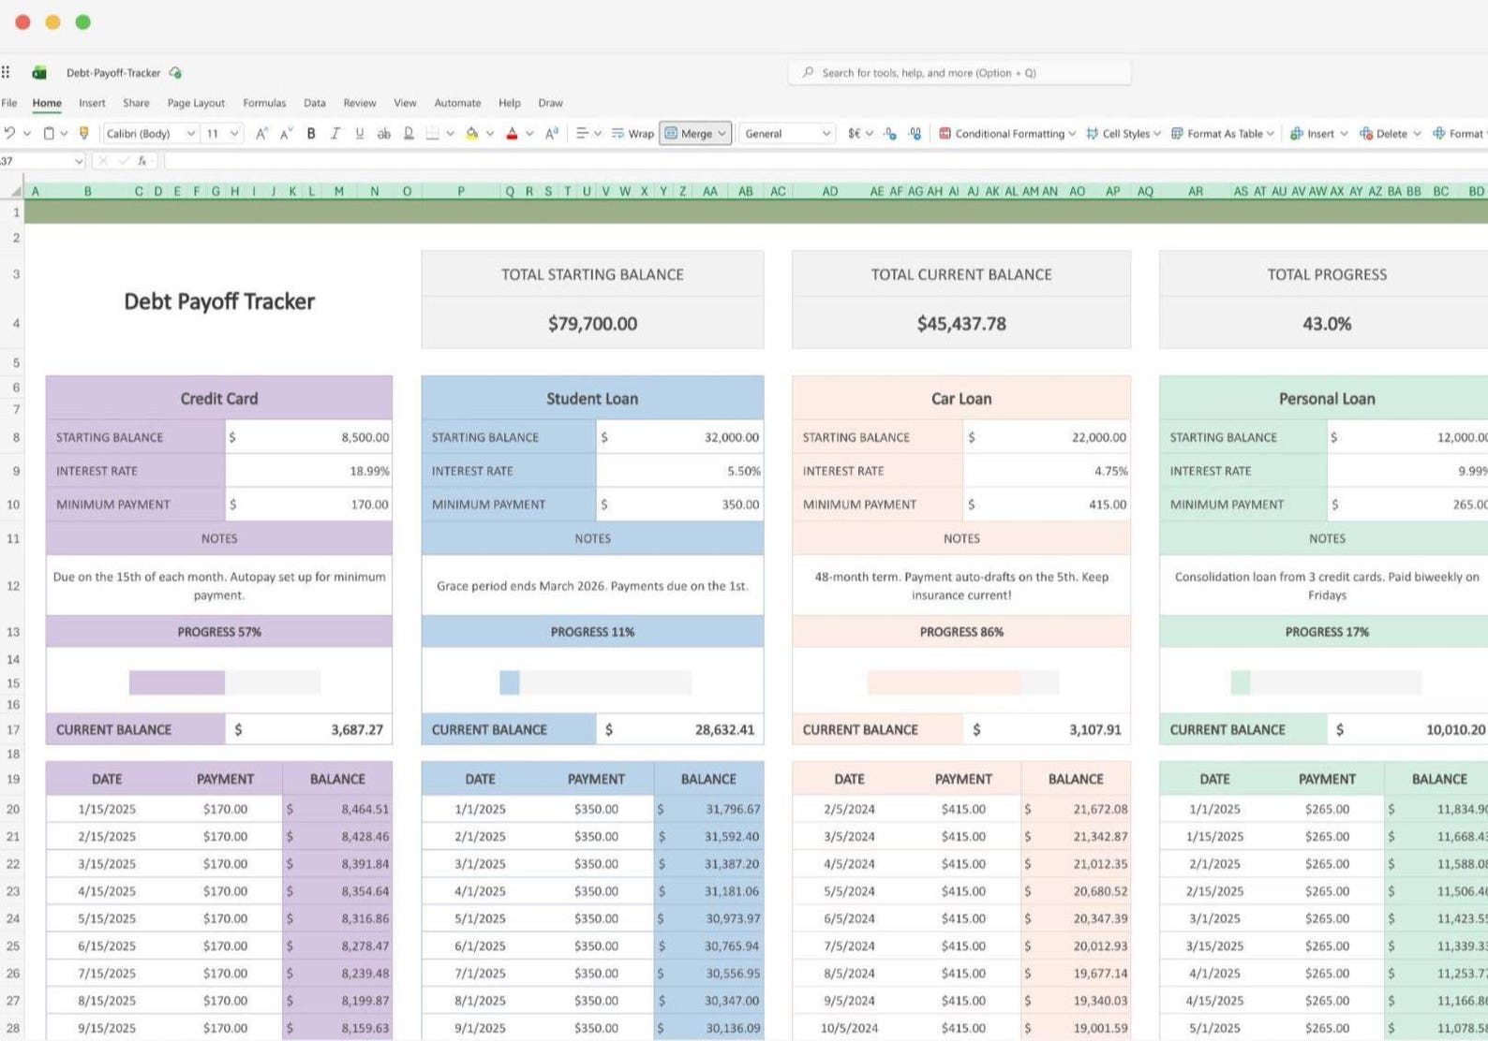Click the insert function fx icon
This screenshot has height=1041, width=1488.
141,161
